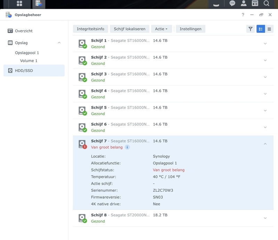This screenshot has width=278, height=240.
Task: Click temperature value 40 °C / 104 °F
Action: [166, 177]
